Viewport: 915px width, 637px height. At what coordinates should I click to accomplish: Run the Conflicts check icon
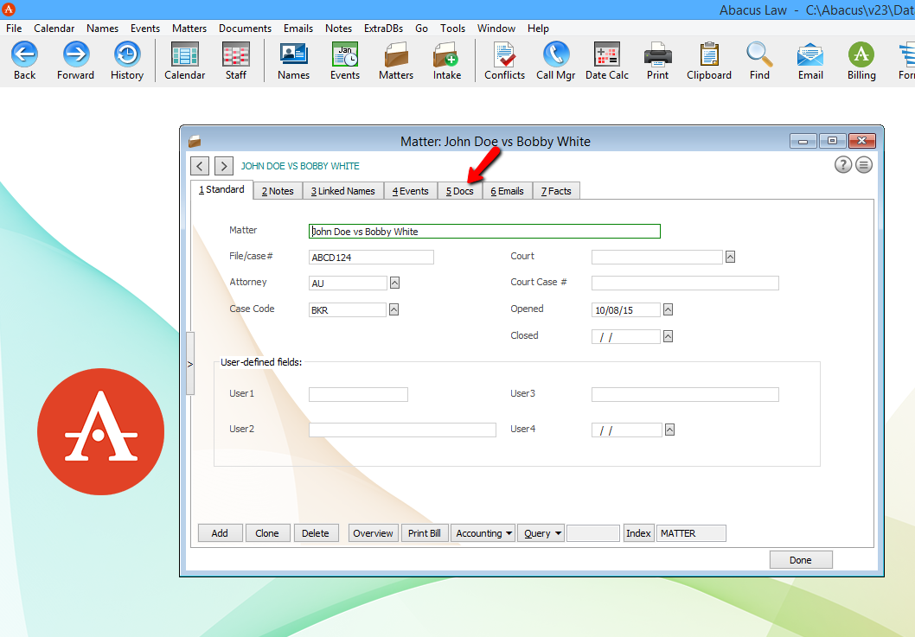tap(504, 54)
